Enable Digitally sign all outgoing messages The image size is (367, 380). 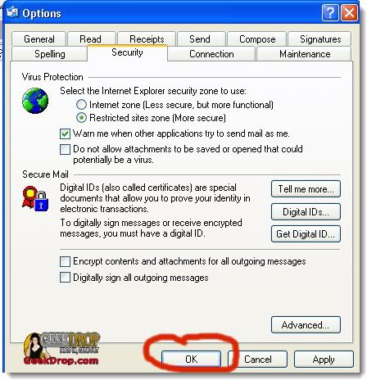[65, 278]
